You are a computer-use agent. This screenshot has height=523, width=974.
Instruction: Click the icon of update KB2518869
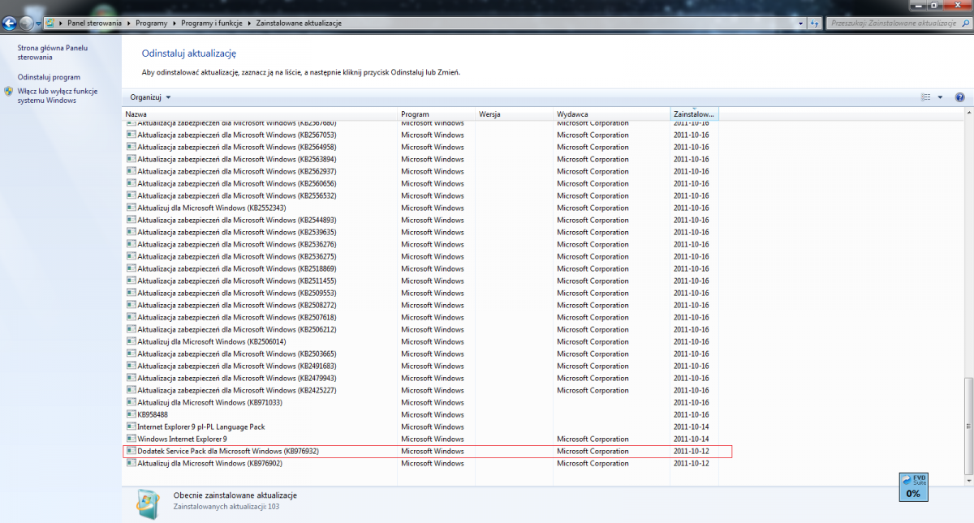[131, 268]
